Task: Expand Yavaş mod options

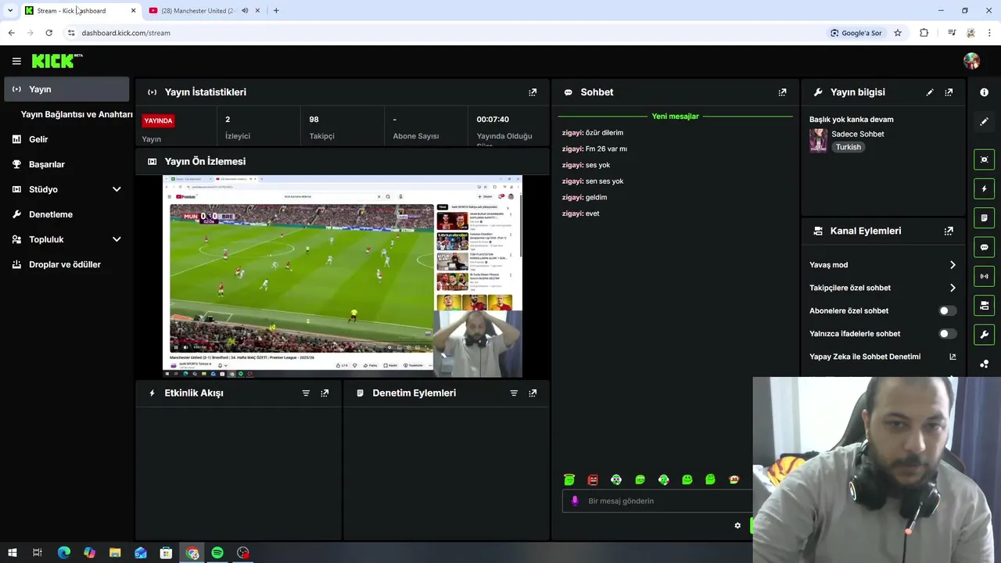Action: pyautogui.click(x=953, y=265)
